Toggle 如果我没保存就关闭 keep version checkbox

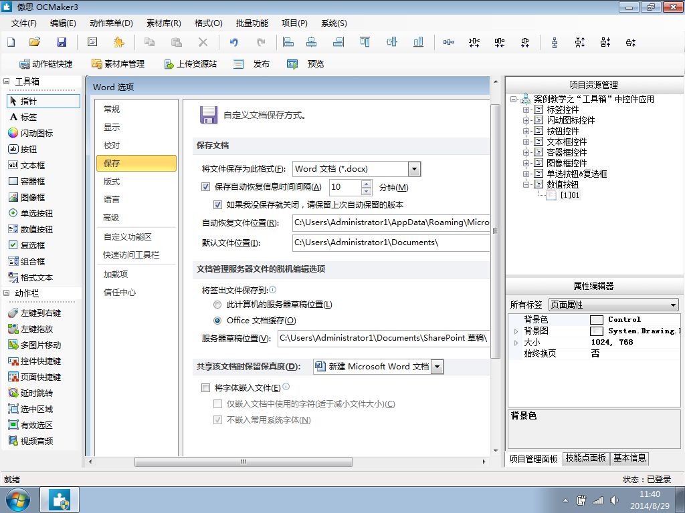coord(217,204)
